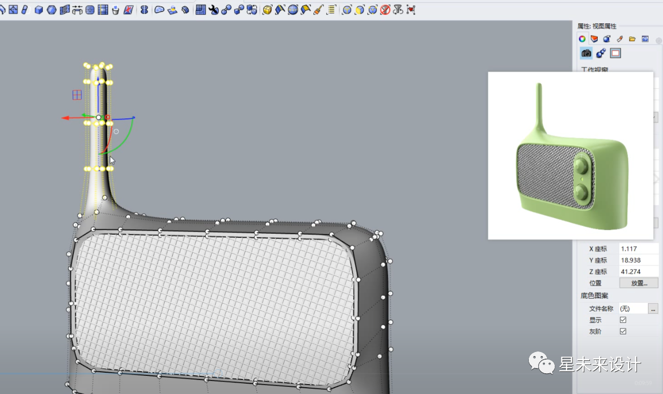
Task: Open the yellow folder properties tab
Action: (632, 39)
